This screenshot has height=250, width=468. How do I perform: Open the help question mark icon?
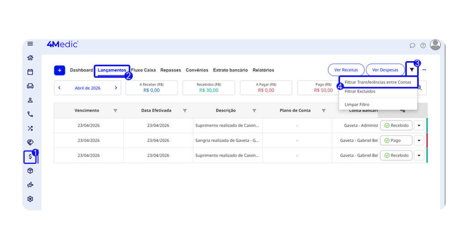423,46
